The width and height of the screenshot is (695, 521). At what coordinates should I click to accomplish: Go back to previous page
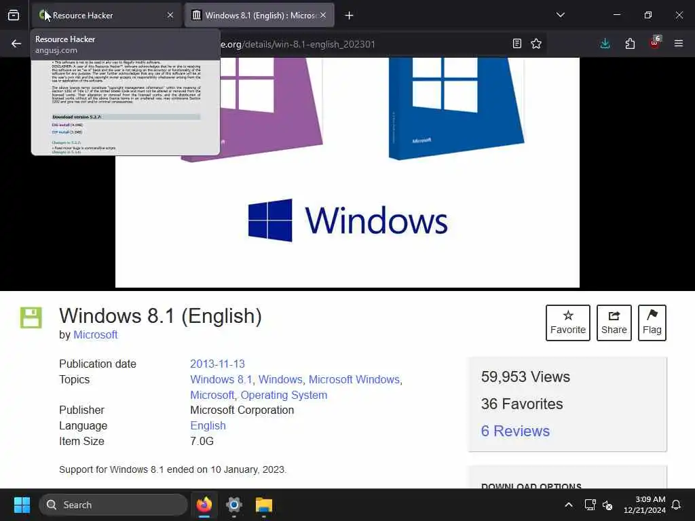[x=16, y=43]
